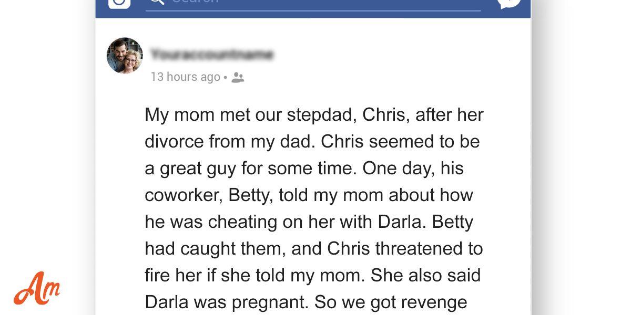
Task: Tap the camera icon in header
Action: pos(119,4)
